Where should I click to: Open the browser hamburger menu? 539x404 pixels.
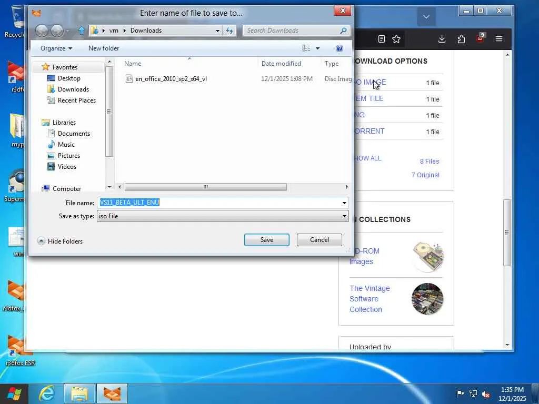(x=499, y=39)
